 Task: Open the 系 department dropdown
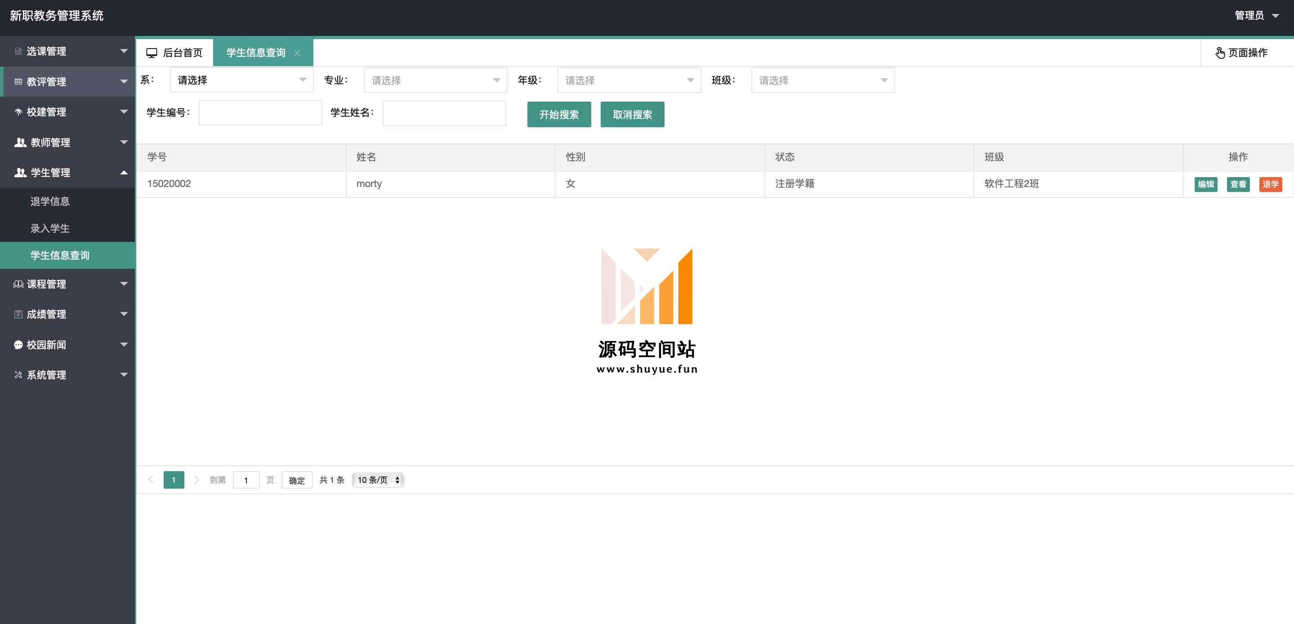[241, 80]
